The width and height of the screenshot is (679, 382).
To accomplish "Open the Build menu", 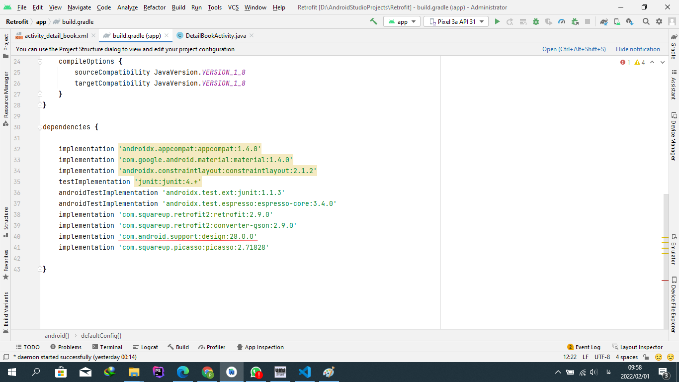I will click(x=178, y=7).
